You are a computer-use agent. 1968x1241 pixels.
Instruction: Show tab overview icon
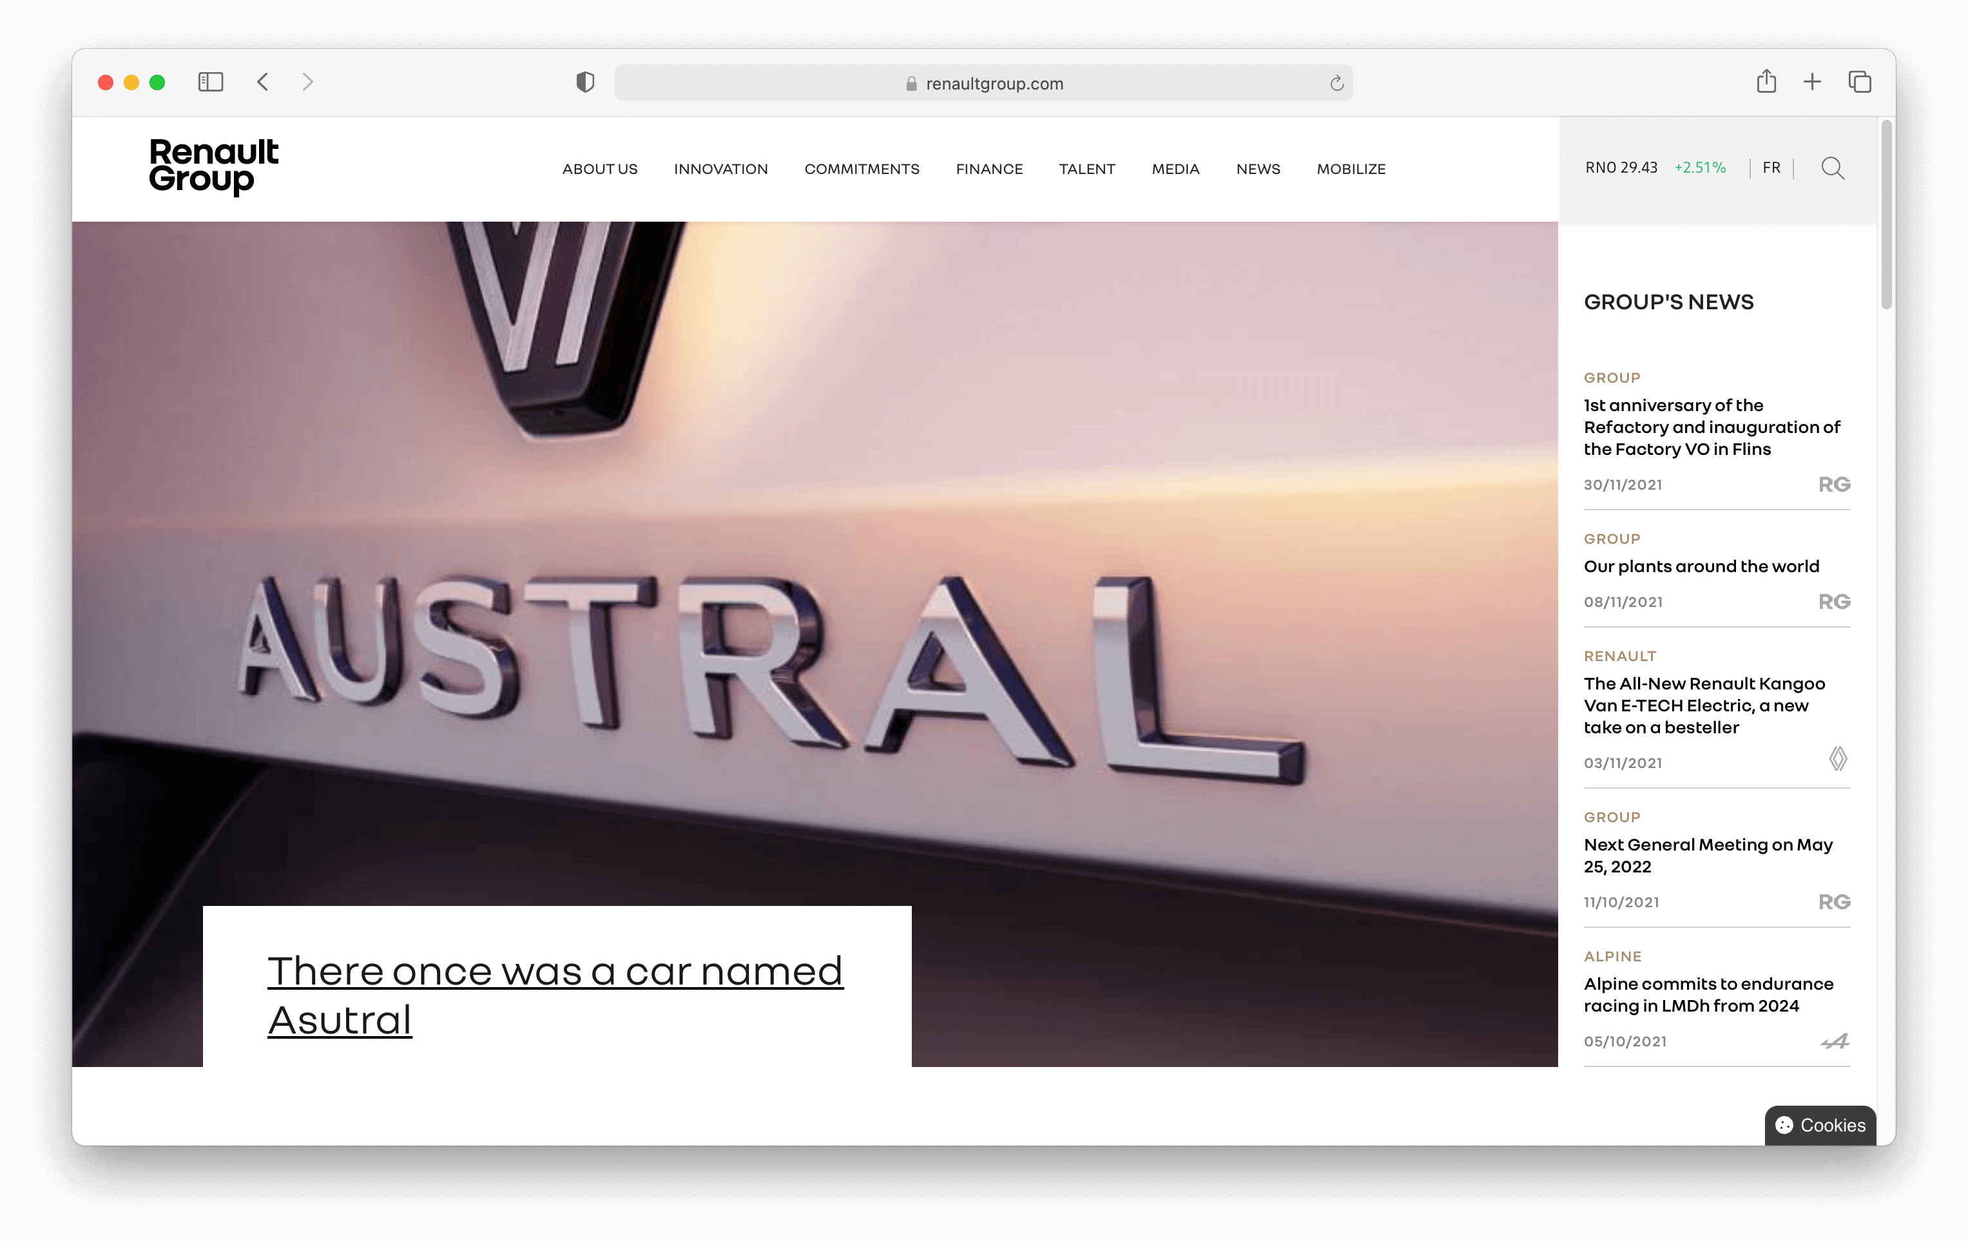tap(1859, 82)
